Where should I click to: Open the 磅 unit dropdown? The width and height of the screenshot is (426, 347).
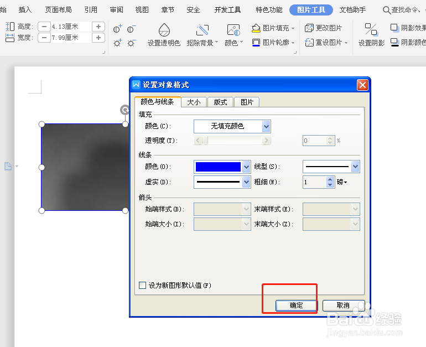click(x=342, y=182)
